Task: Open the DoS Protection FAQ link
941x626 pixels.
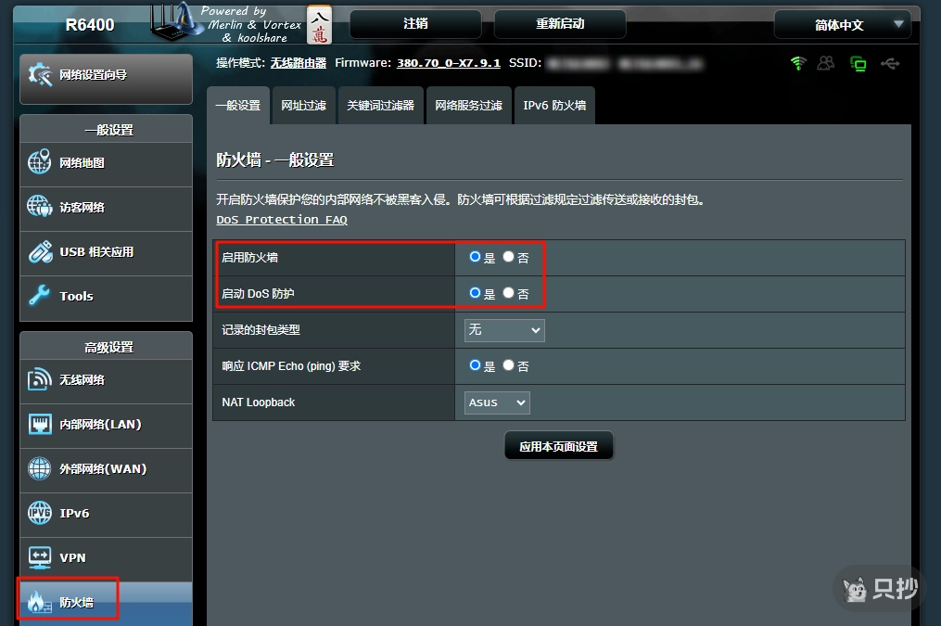Action: coord(282,220)
